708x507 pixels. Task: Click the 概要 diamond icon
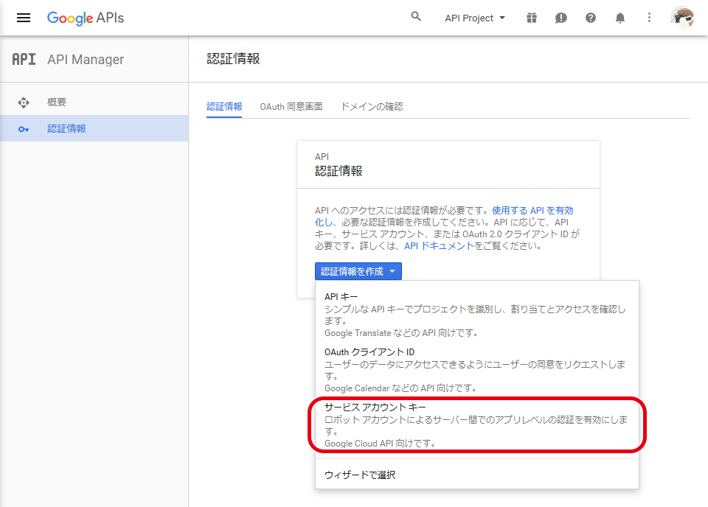pos(24,102)
